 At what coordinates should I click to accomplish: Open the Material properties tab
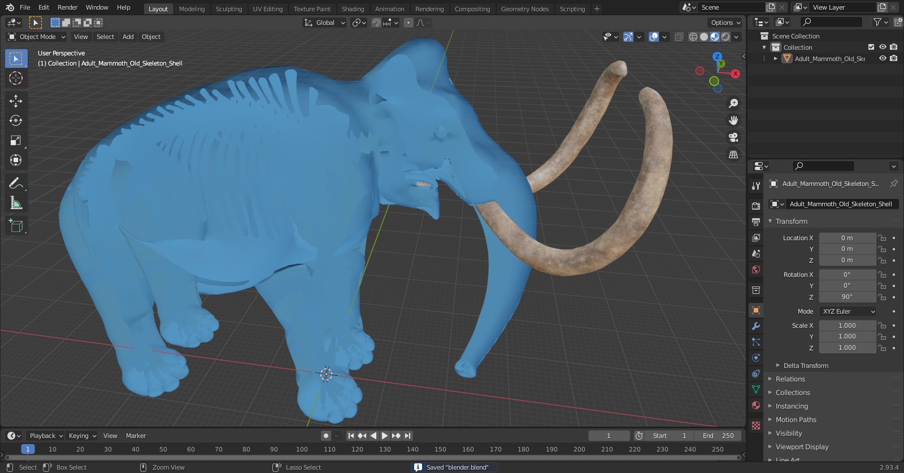click(756, 405)
